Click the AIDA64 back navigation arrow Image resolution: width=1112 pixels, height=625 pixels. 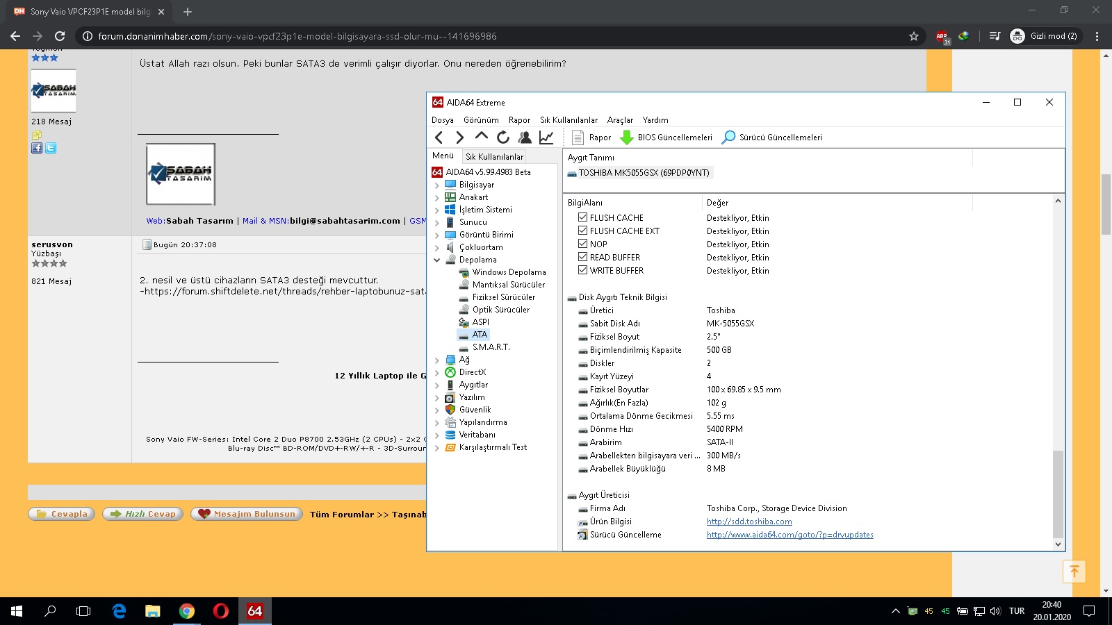click(x=439, y=137)
